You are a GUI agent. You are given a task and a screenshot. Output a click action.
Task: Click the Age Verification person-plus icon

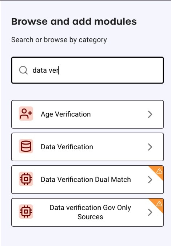click(x=26, y=114)
